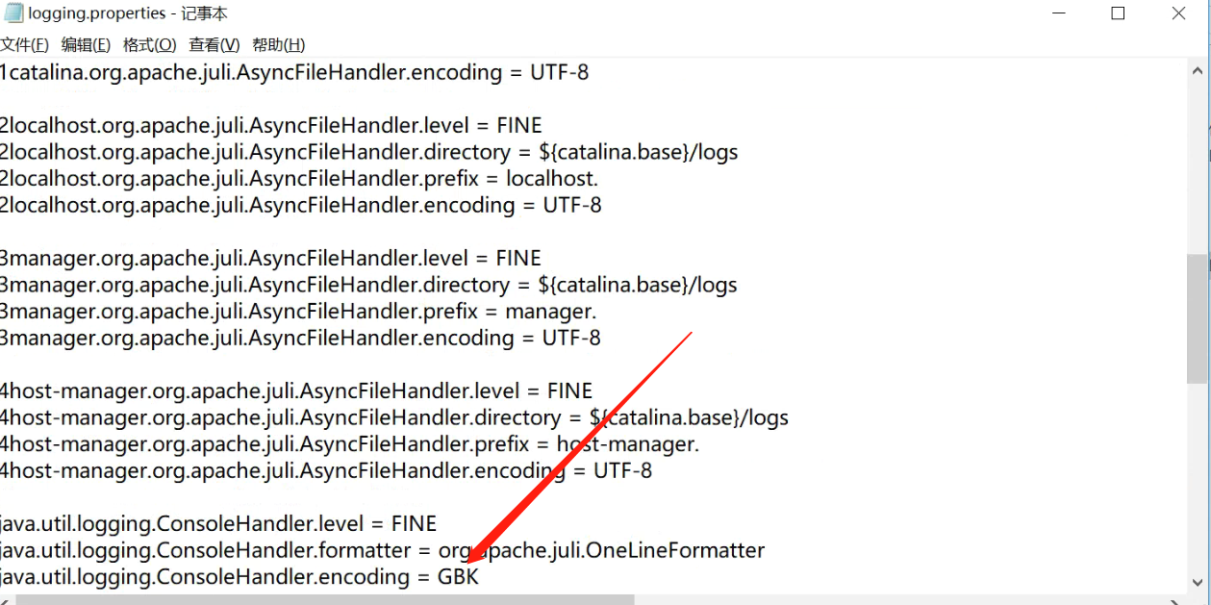Click the vertical scrollbar up arrow
This screenshot has height=605, width=1211.
click(1198, 69)
